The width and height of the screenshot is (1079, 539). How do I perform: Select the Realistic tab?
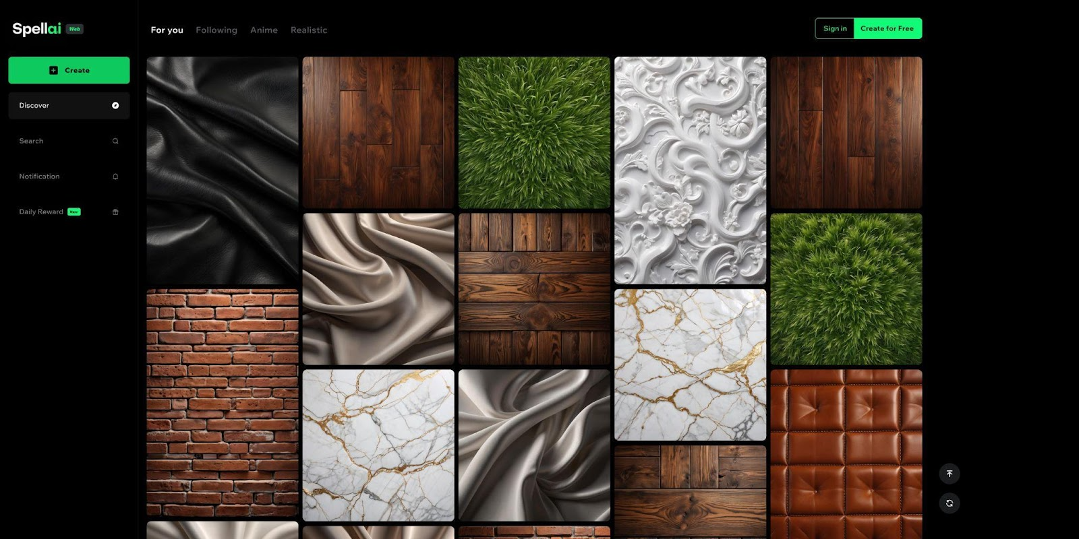click(309, 30)
